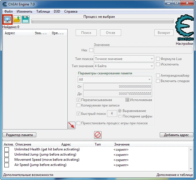Open the Тип значения 4 Байта dropdown
Screen dimensions: 196x180
point(124,66)
